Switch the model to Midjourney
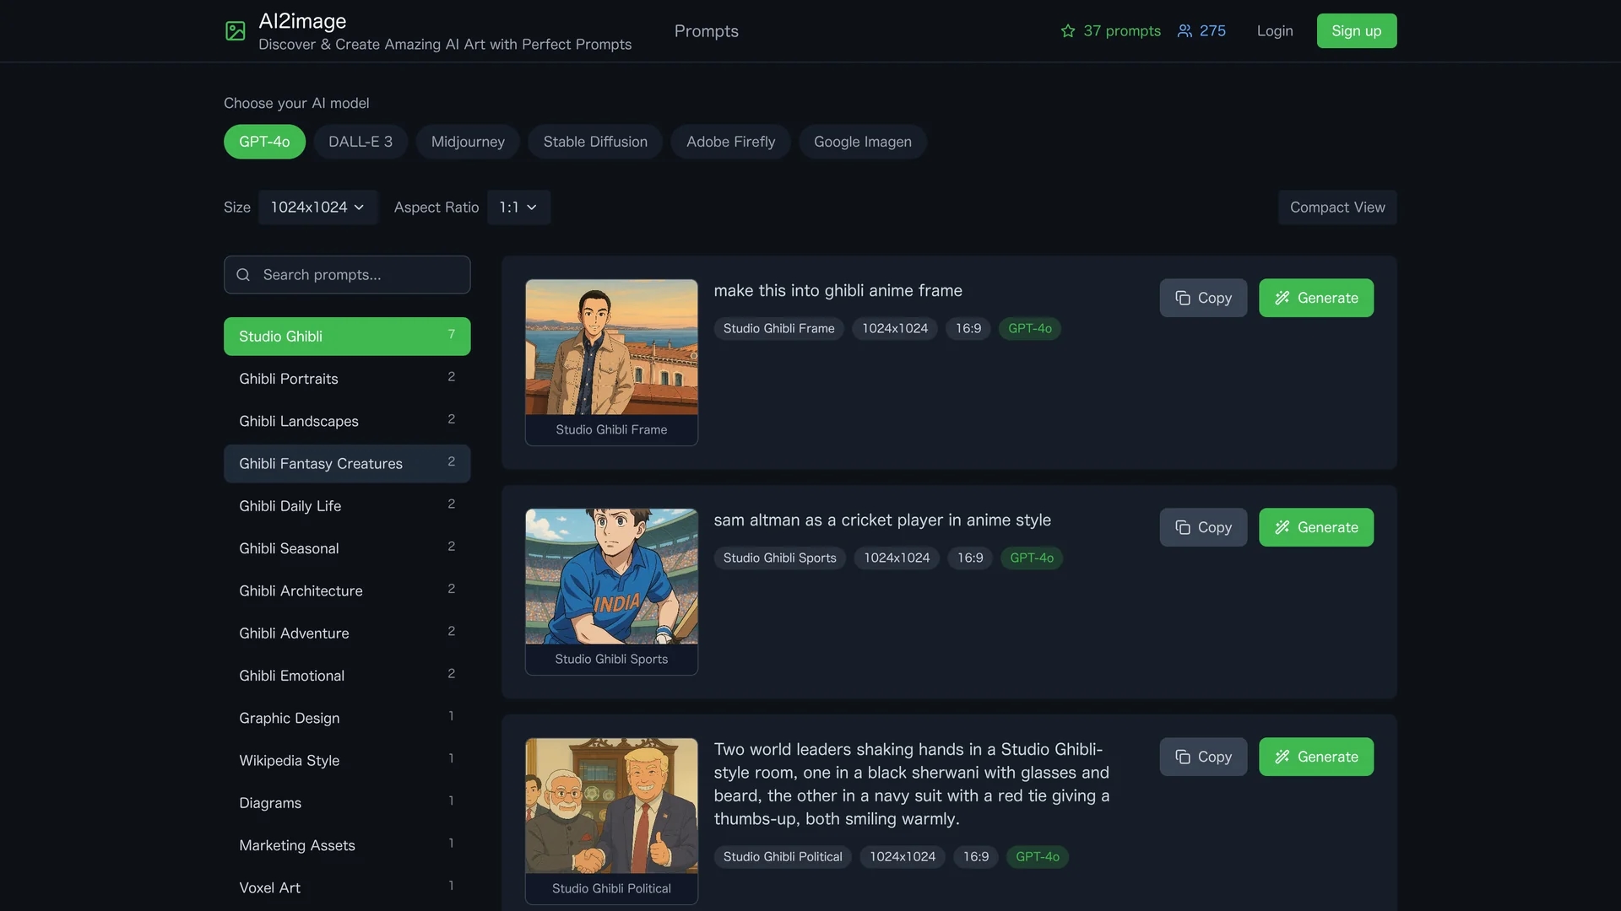The height and width of the screenshot is (911, 1621). coord(468,142)
